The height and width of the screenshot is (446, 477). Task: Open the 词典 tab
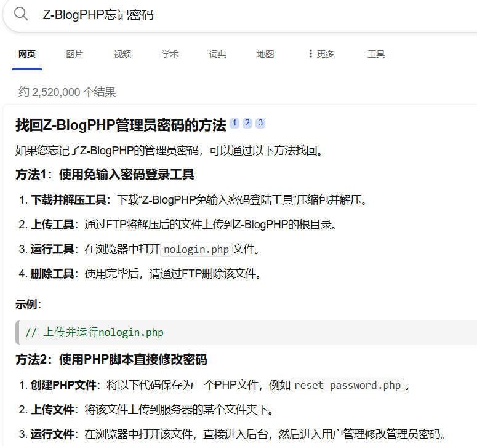pyautogui.click(x=217, y=54)
